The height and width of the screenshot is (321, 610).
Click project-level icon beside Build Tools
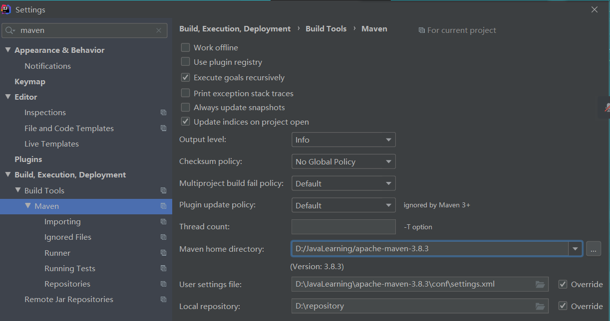163,190
